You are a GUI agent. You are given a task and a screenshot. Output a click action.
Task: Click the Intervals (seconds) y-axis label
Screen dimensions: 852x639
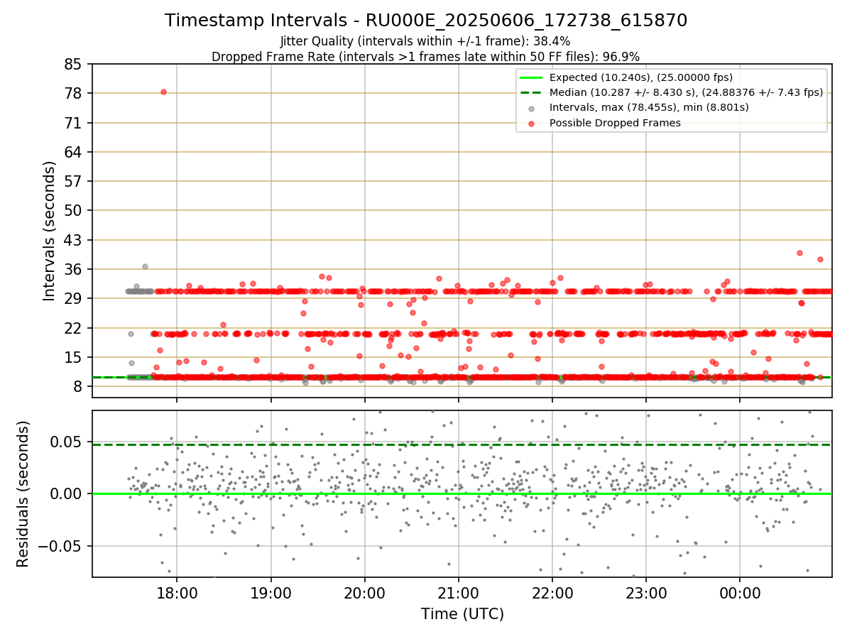point(49,231)
